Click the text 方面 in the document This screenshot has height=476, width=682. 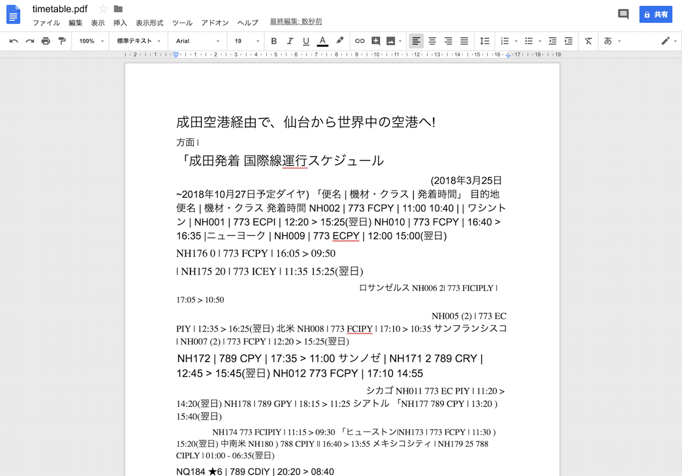point(186,142)
